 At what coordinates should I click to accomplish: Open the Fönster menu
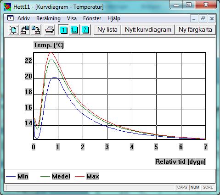tap(92, 18)
